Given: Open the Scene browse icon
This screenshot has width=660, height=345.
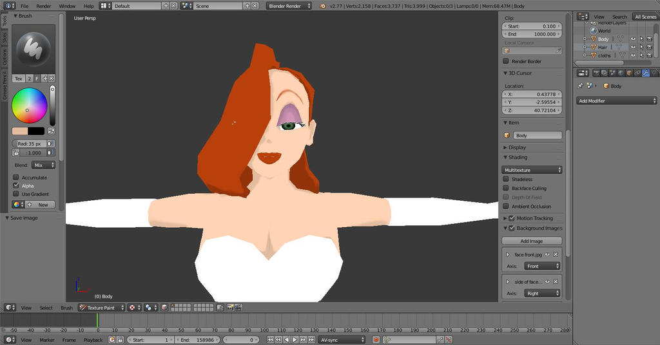Looking at the screenshot, I should click(186, 6).
